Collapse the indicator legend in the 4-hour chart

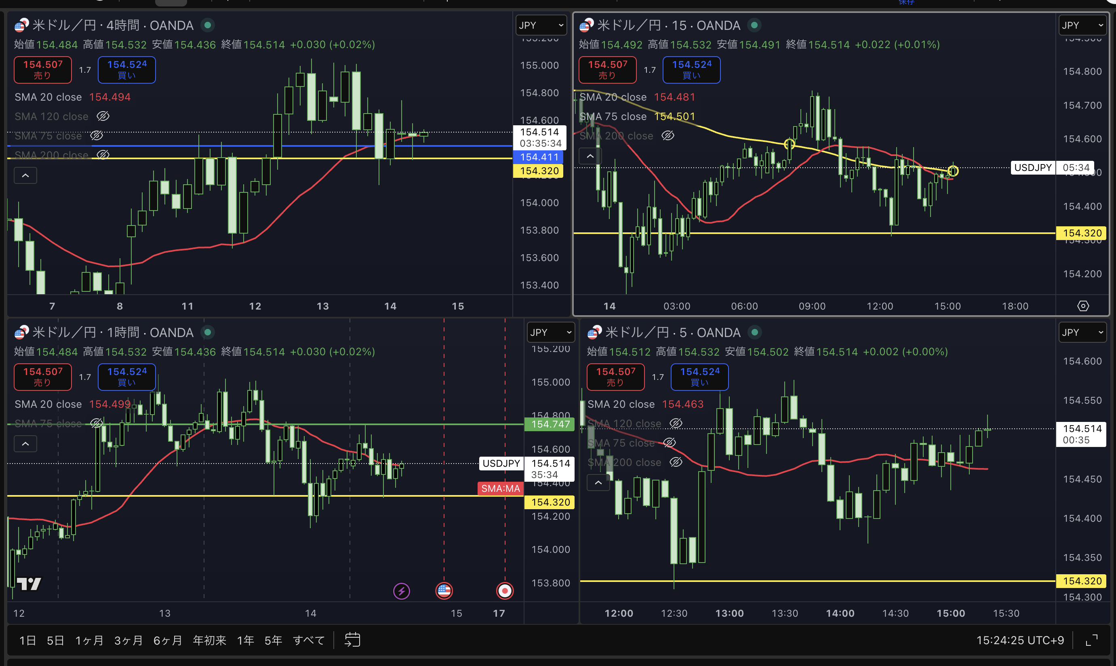(25, 175)
